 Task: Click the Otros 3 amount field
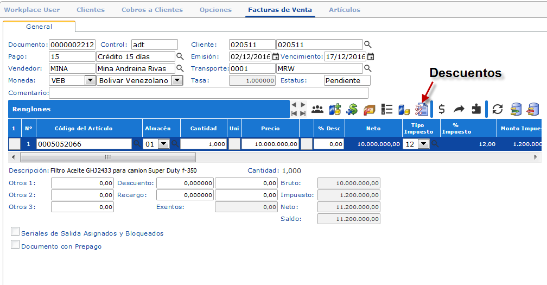(82, 207)
